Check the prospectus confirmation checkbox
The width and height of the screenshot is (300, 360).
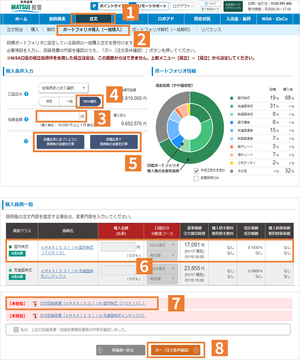(16, 330)
